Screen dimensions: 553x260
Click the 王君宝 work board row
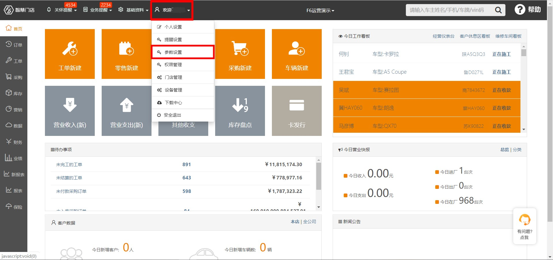pos(427,72)
